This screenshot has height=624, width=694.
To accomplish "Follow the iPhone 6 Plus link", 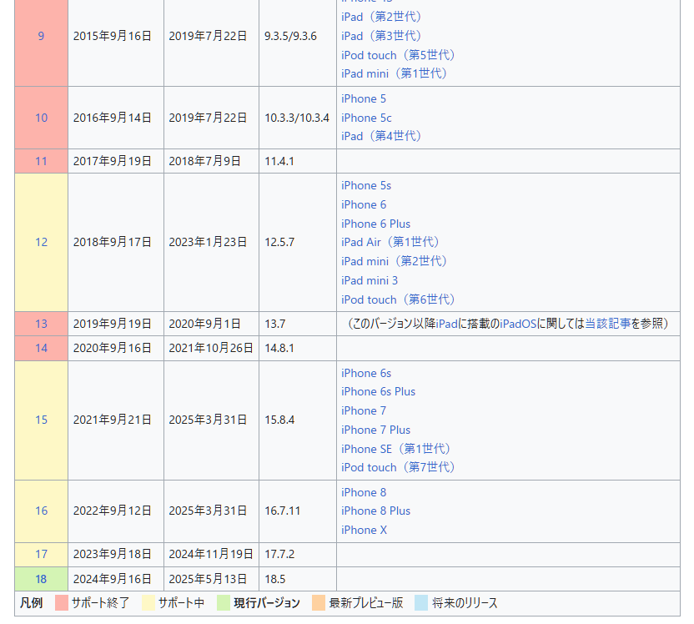I will pos(375,224).
